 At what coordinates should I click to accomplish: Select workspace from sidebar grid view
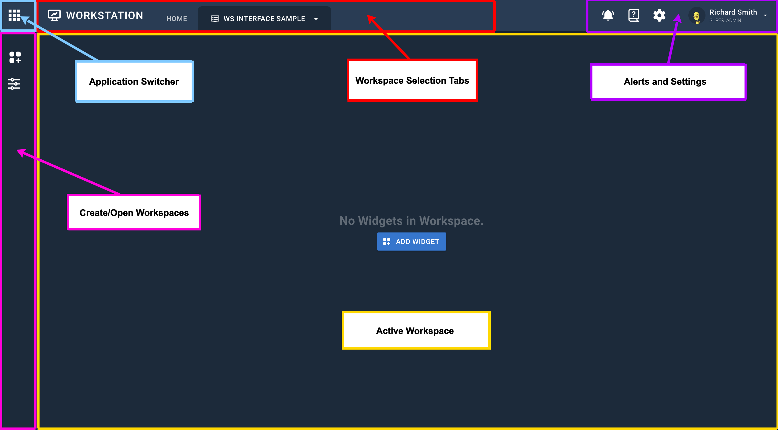[15, 56]
